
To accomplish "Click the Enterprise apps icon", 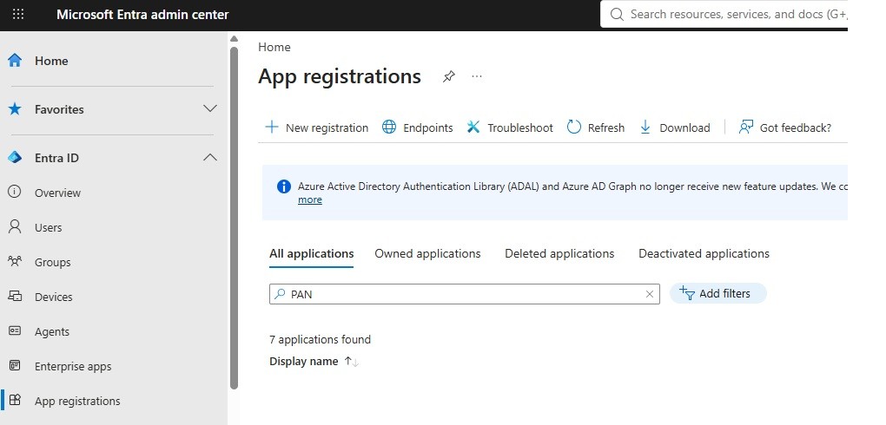I will click(15, 366).
